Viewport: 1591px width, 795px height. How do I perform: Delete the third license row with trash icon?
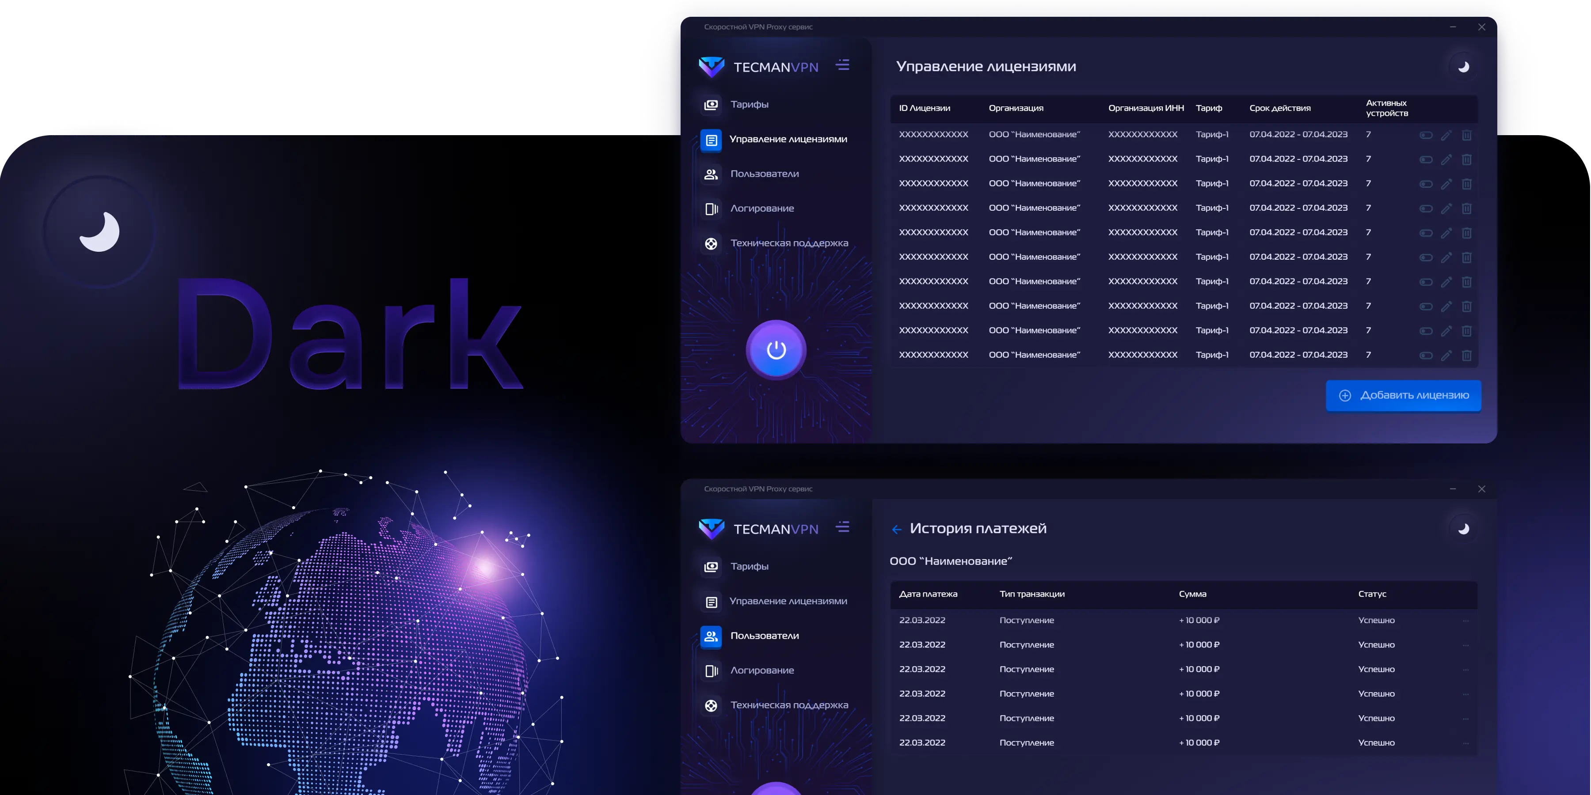(x=1466, y=184)
